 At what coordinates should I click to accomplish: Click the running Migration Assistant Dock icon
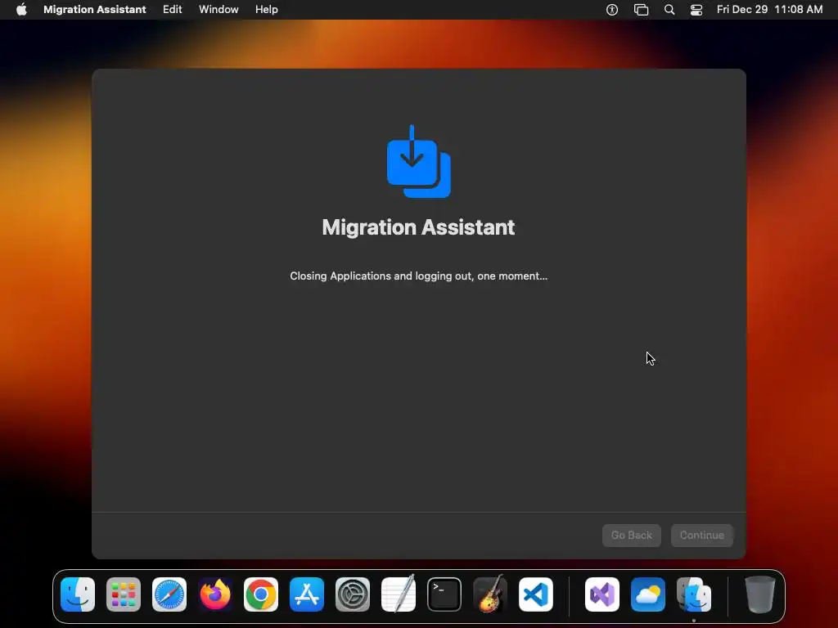(694, 594)
